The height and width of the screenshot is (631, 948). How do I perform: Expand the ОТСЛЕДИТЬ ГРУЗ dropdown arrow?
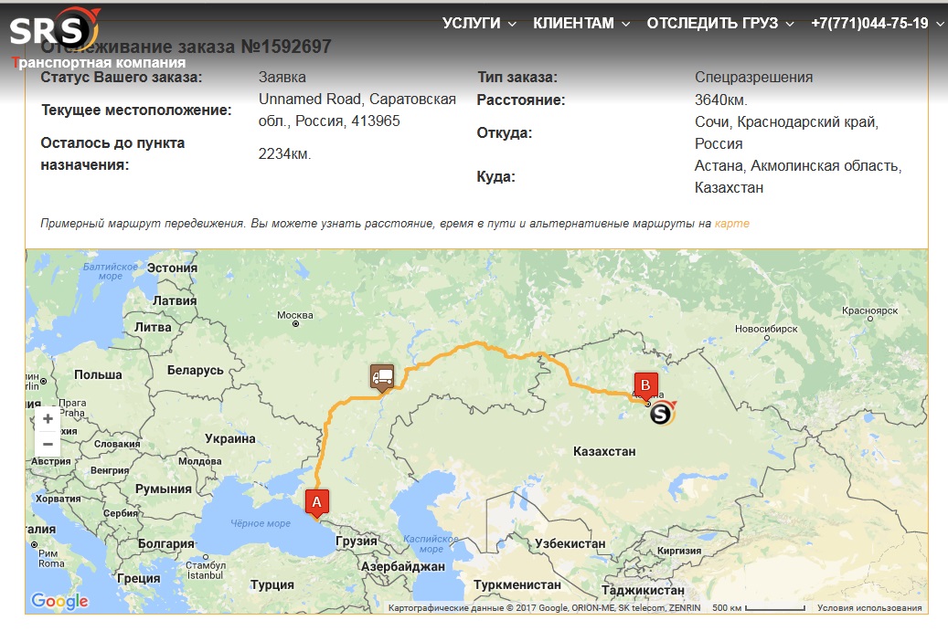pyautogui.click(x=790, y=24)
